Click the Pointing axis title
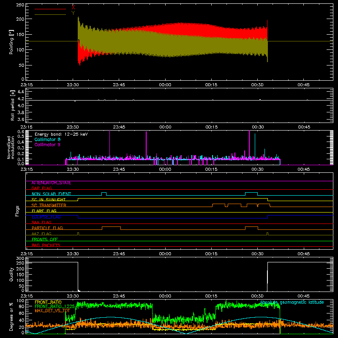The width and height of the screenshot is (338, 338). point(11,42)
